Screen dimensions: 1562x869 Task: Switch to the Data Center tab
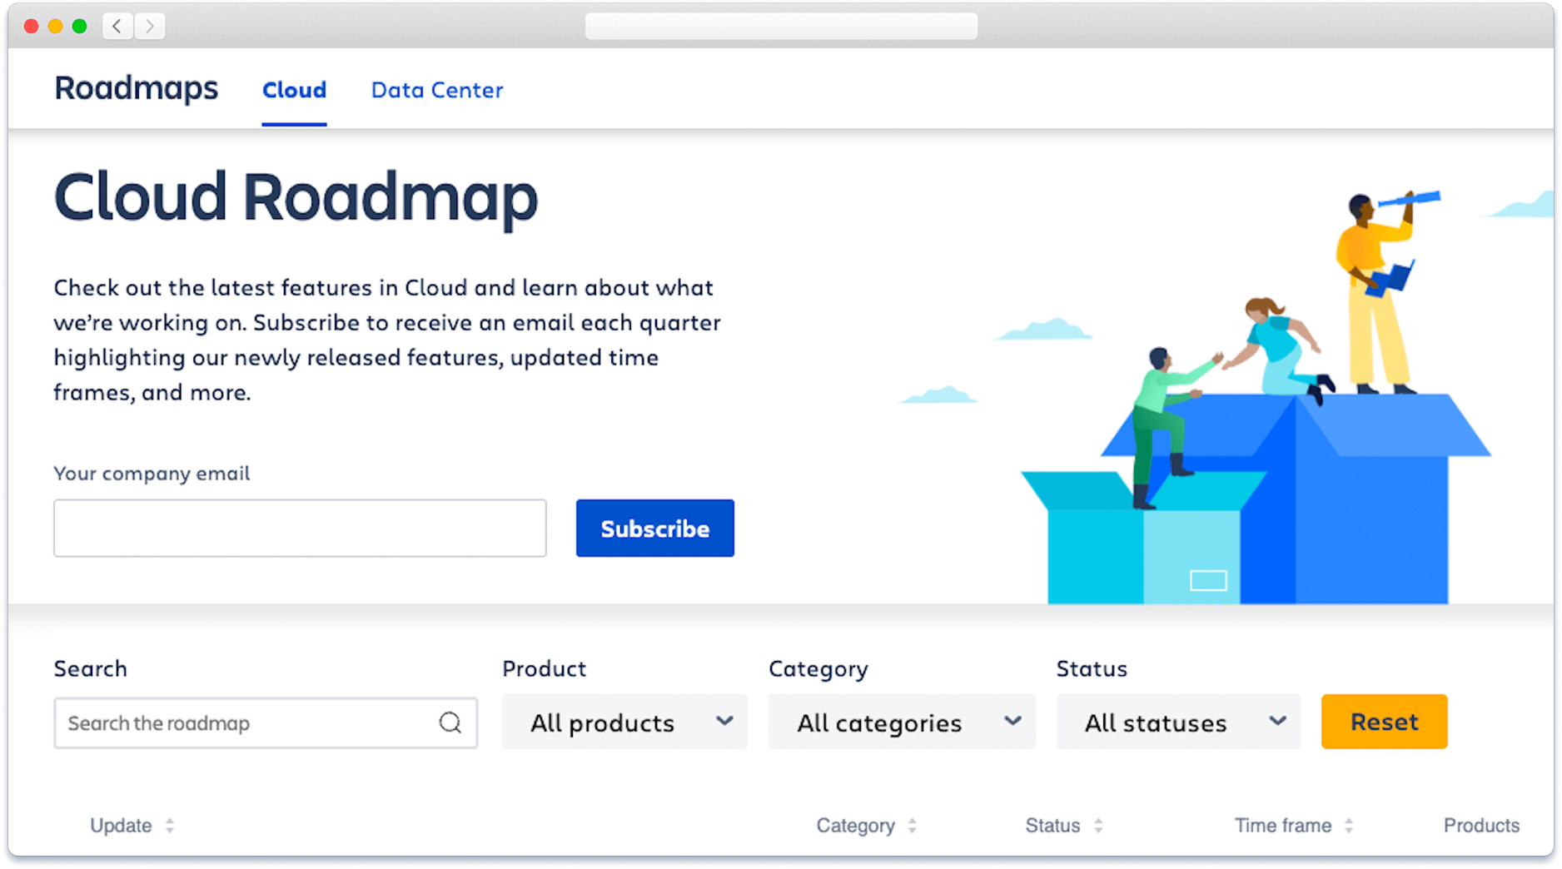tap(436, 90)
